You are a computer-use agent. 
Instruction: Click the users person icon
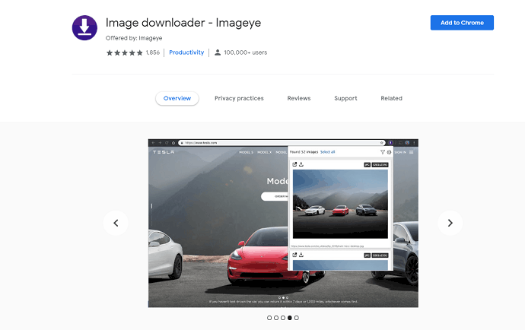218,52
